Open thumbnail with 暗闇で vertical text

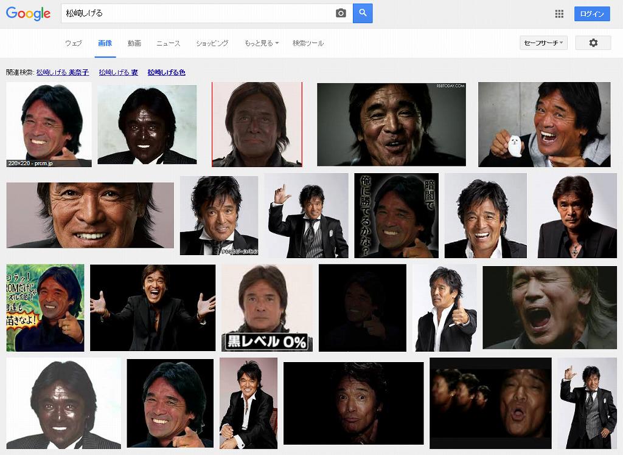[x=397, y=216]
